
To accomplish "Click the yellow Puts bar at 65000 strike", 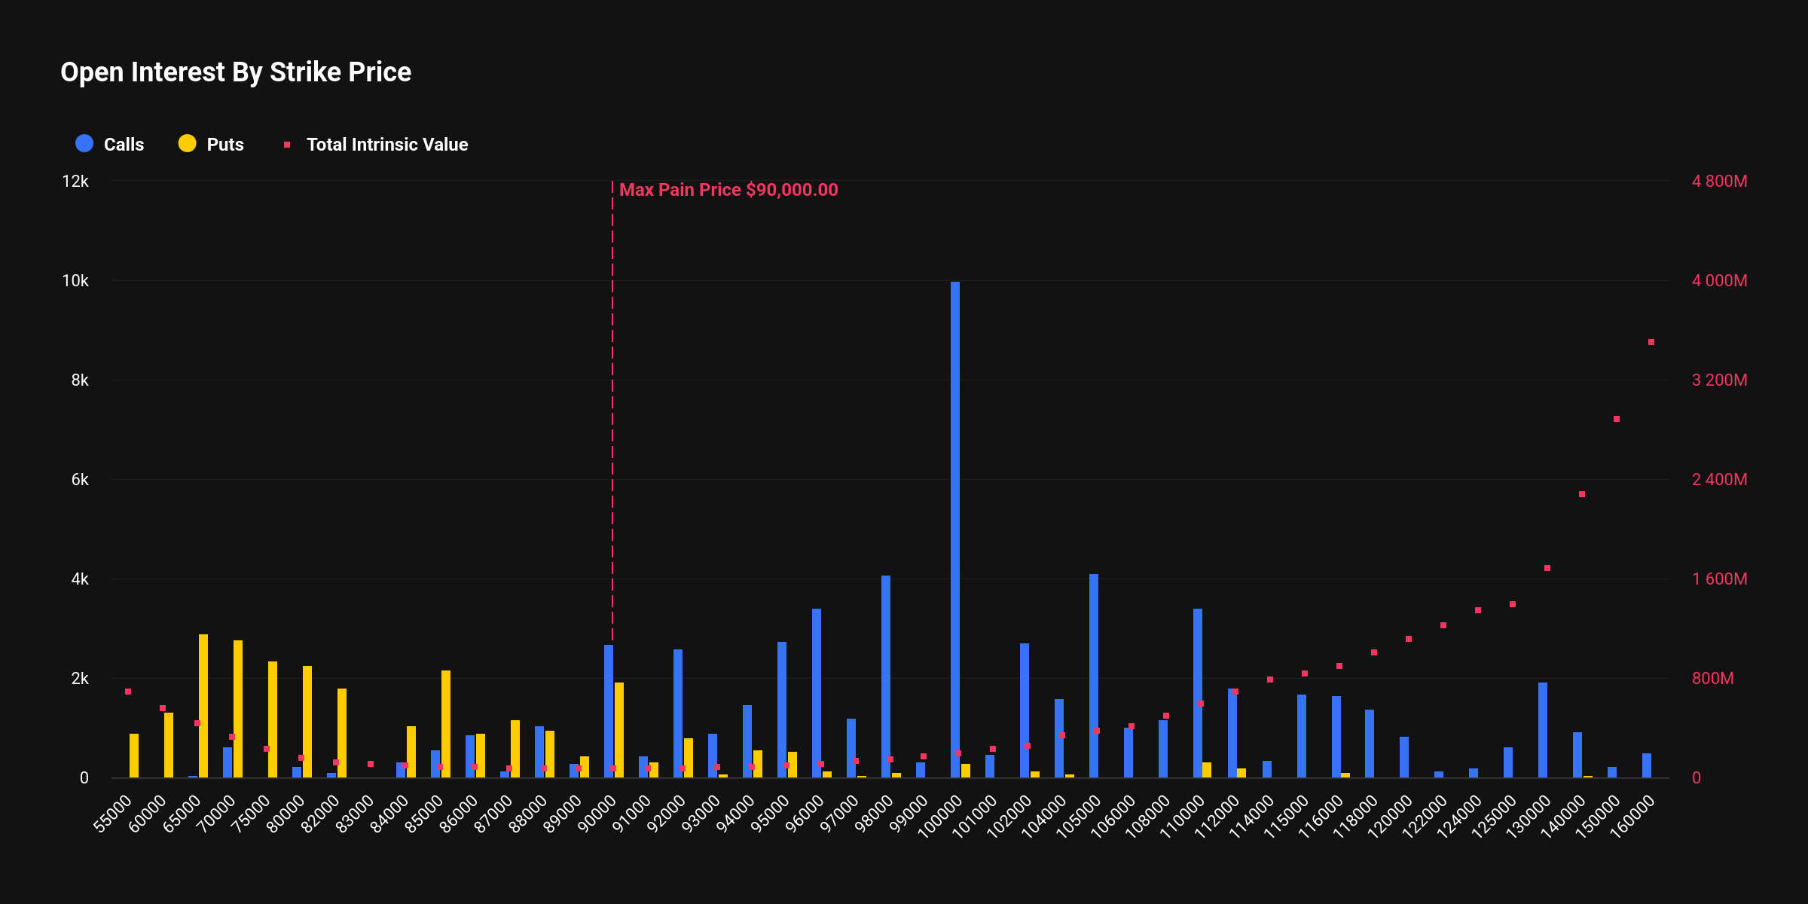I will (x=203, y=706).
